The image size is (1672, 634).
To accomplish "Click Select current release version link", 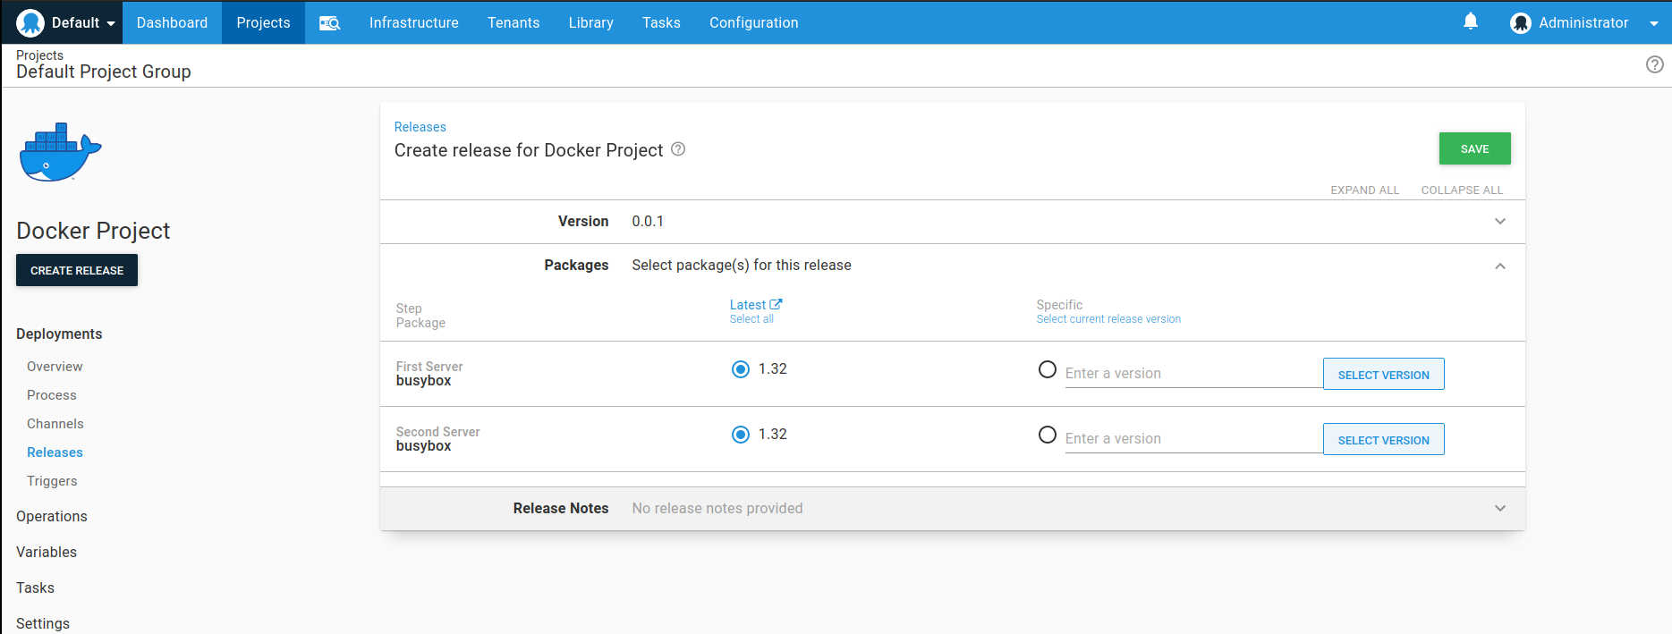I will [x=1108, y=319].
